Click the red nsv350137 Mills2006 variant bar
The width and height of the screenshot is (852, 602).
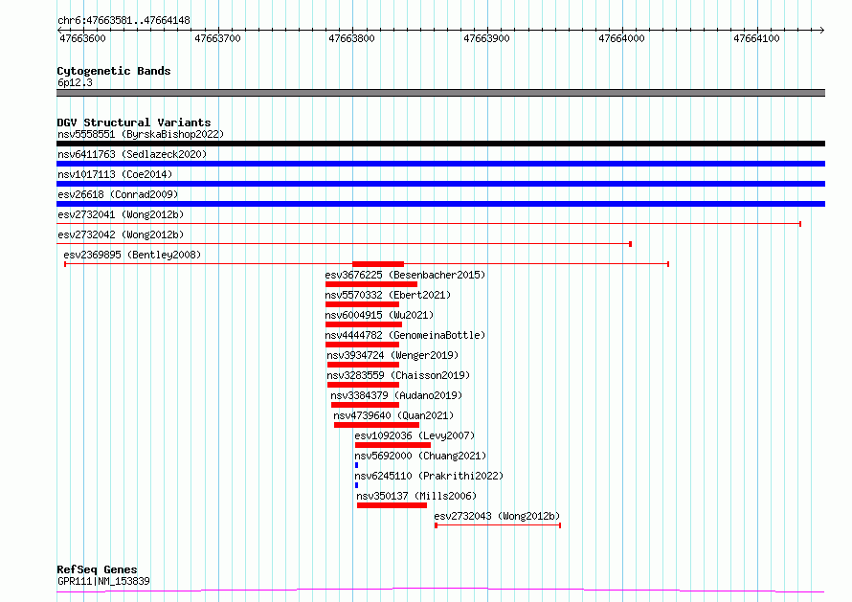[392, 505]
